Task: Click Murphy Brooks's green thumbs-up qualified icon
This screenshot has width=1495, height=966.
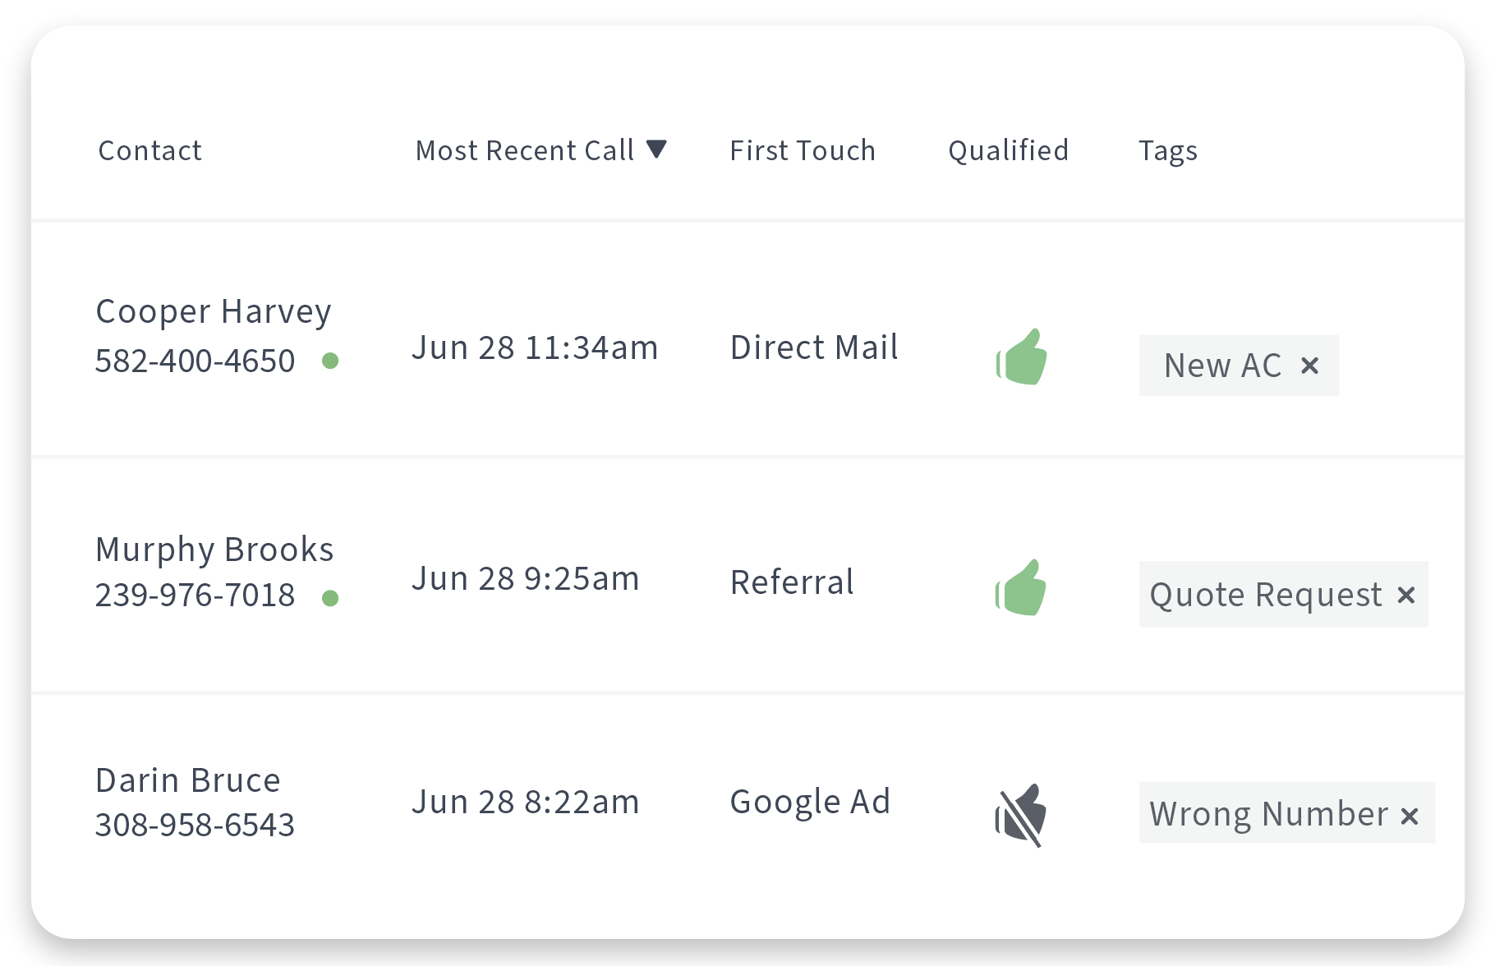Action: pos(1021,587)
